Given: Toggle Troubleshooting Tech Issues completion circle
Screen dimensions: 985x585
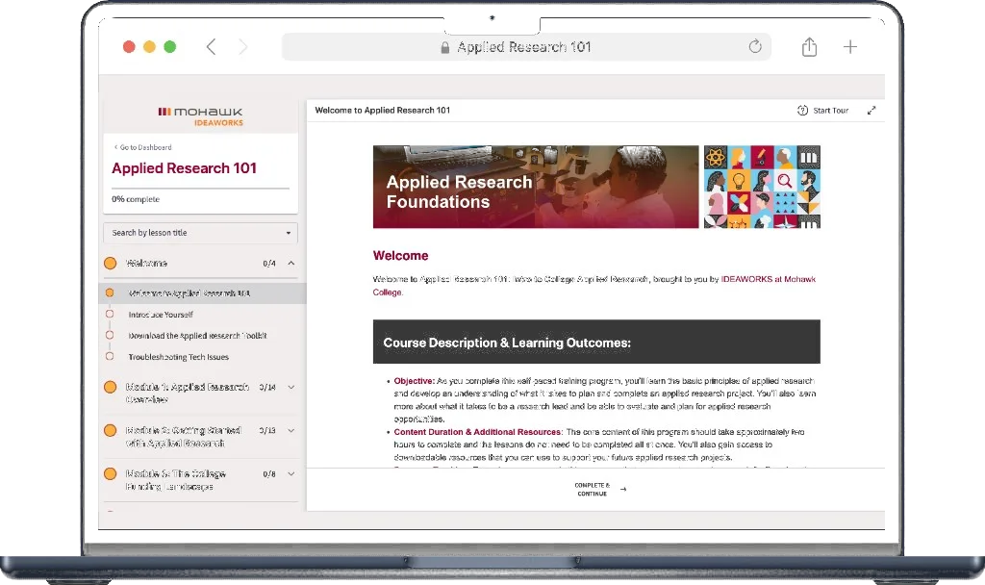Looking at the screenshot, I should [x=109, y=357].
